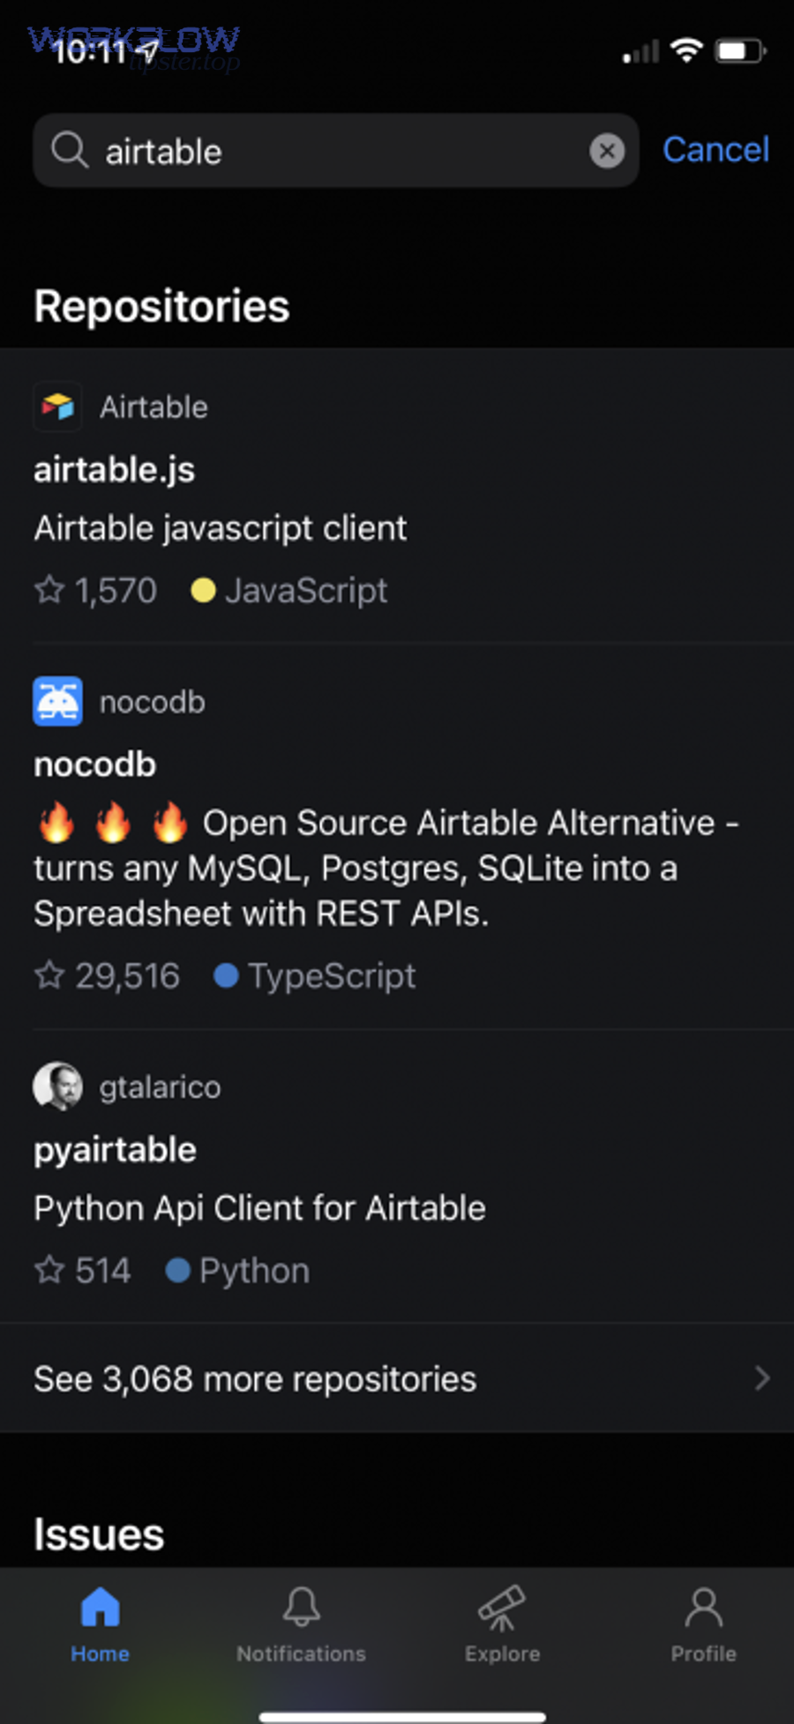Tap the star icon for nocodb

(x=49, y=974)
